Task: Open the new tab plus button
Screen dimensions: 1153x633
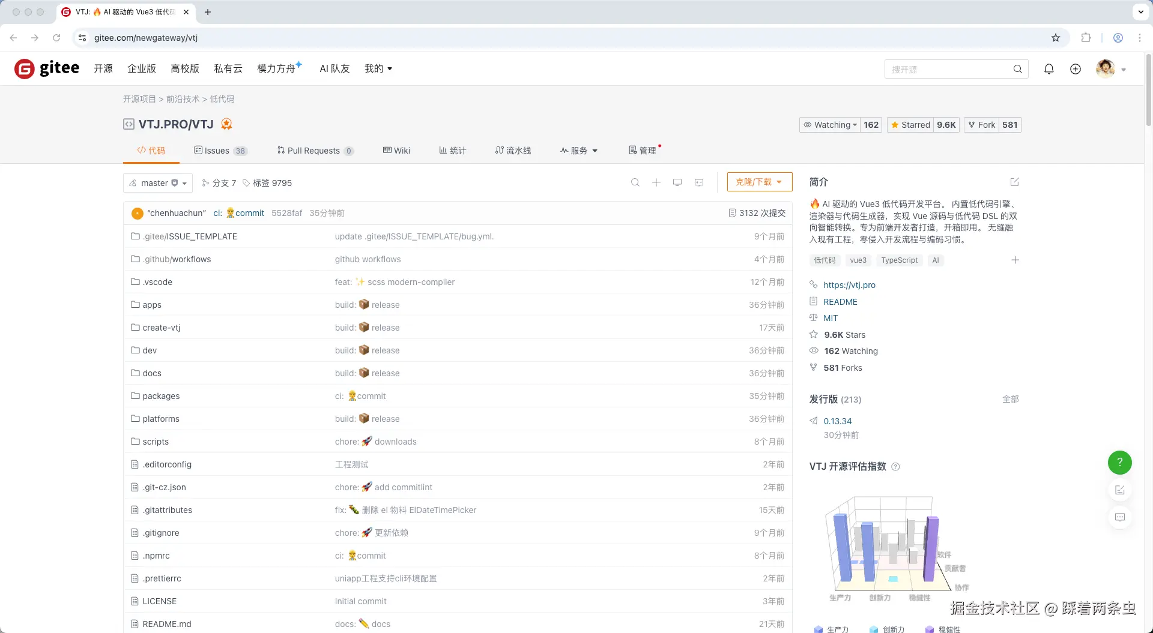Action: tap(208, 12)
